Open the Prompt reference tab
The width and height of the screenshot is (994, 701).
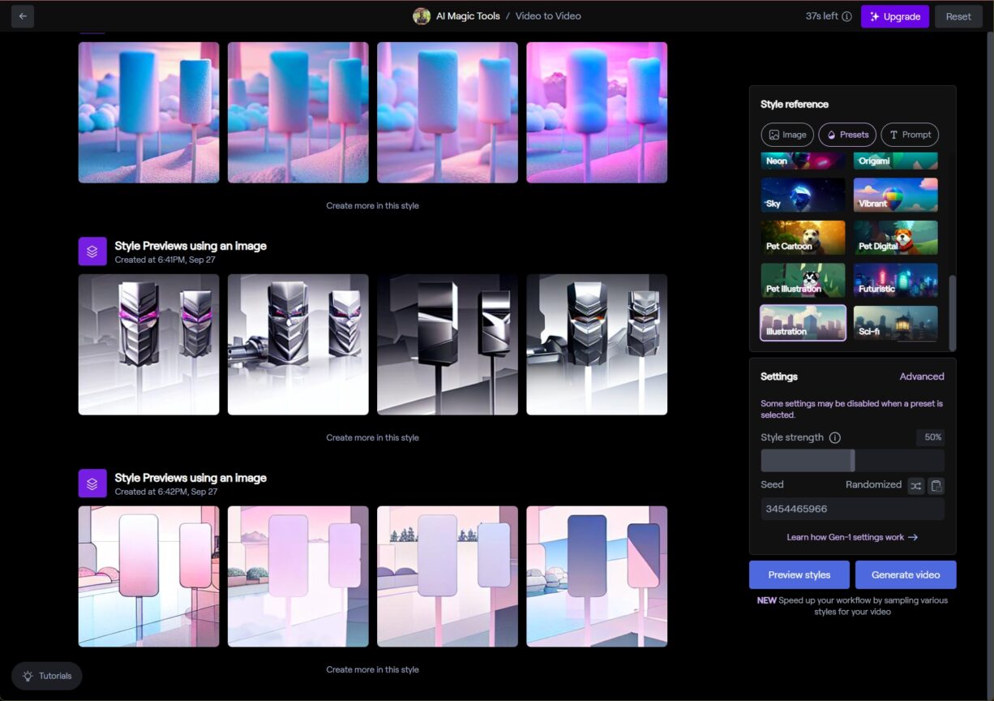909,134
